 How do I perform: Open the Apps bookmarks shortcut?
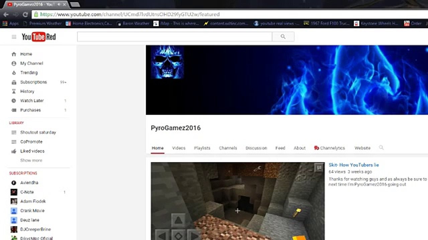(10, 23)
